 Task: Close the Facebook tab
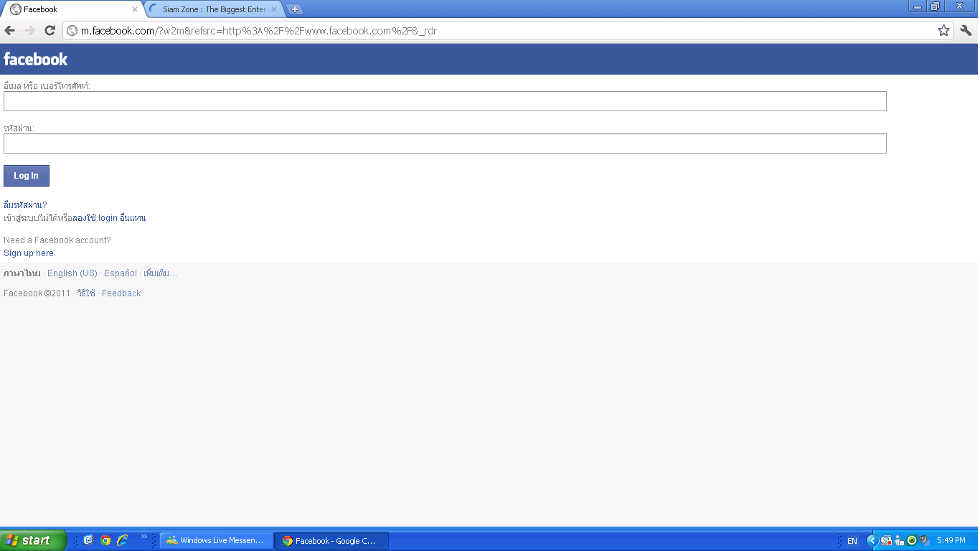pos(135,9)
